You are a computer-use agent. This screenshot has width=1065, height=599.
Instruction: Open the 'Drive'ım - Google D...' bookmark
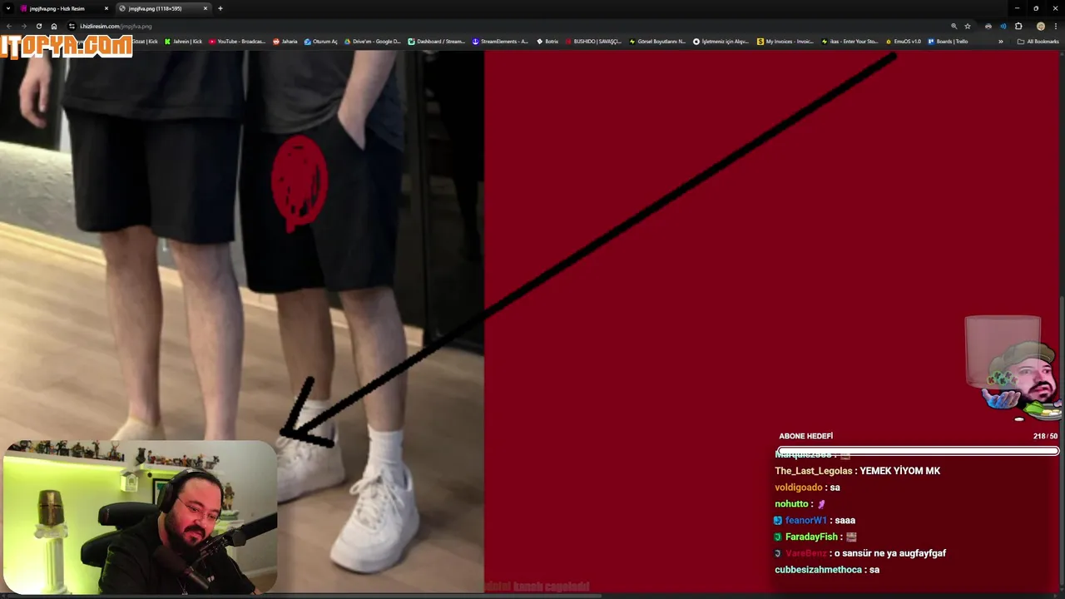point(372,41)
